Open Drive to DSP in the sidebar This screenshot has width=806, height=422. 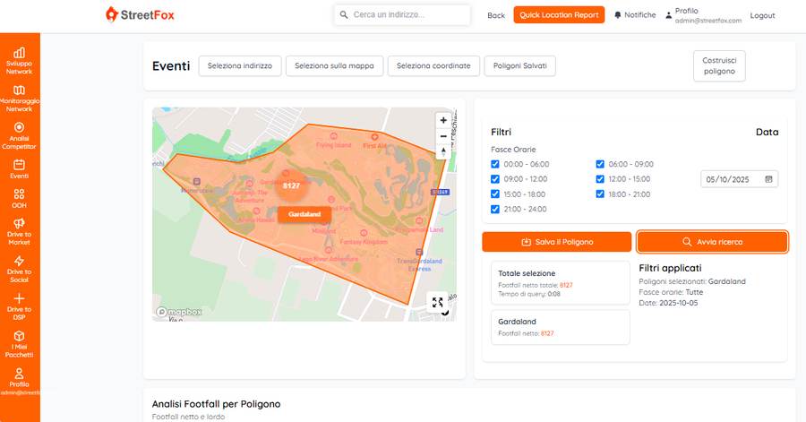coord(19,306)
